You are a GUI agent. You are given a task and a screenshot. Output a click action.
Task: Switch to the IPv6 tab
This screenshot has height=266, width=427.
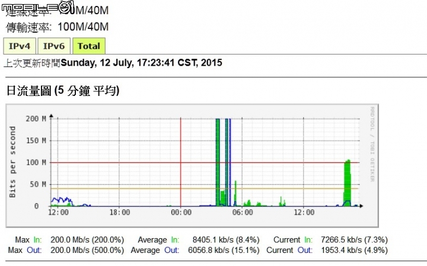pyautogui.click(x=54, y=46)
